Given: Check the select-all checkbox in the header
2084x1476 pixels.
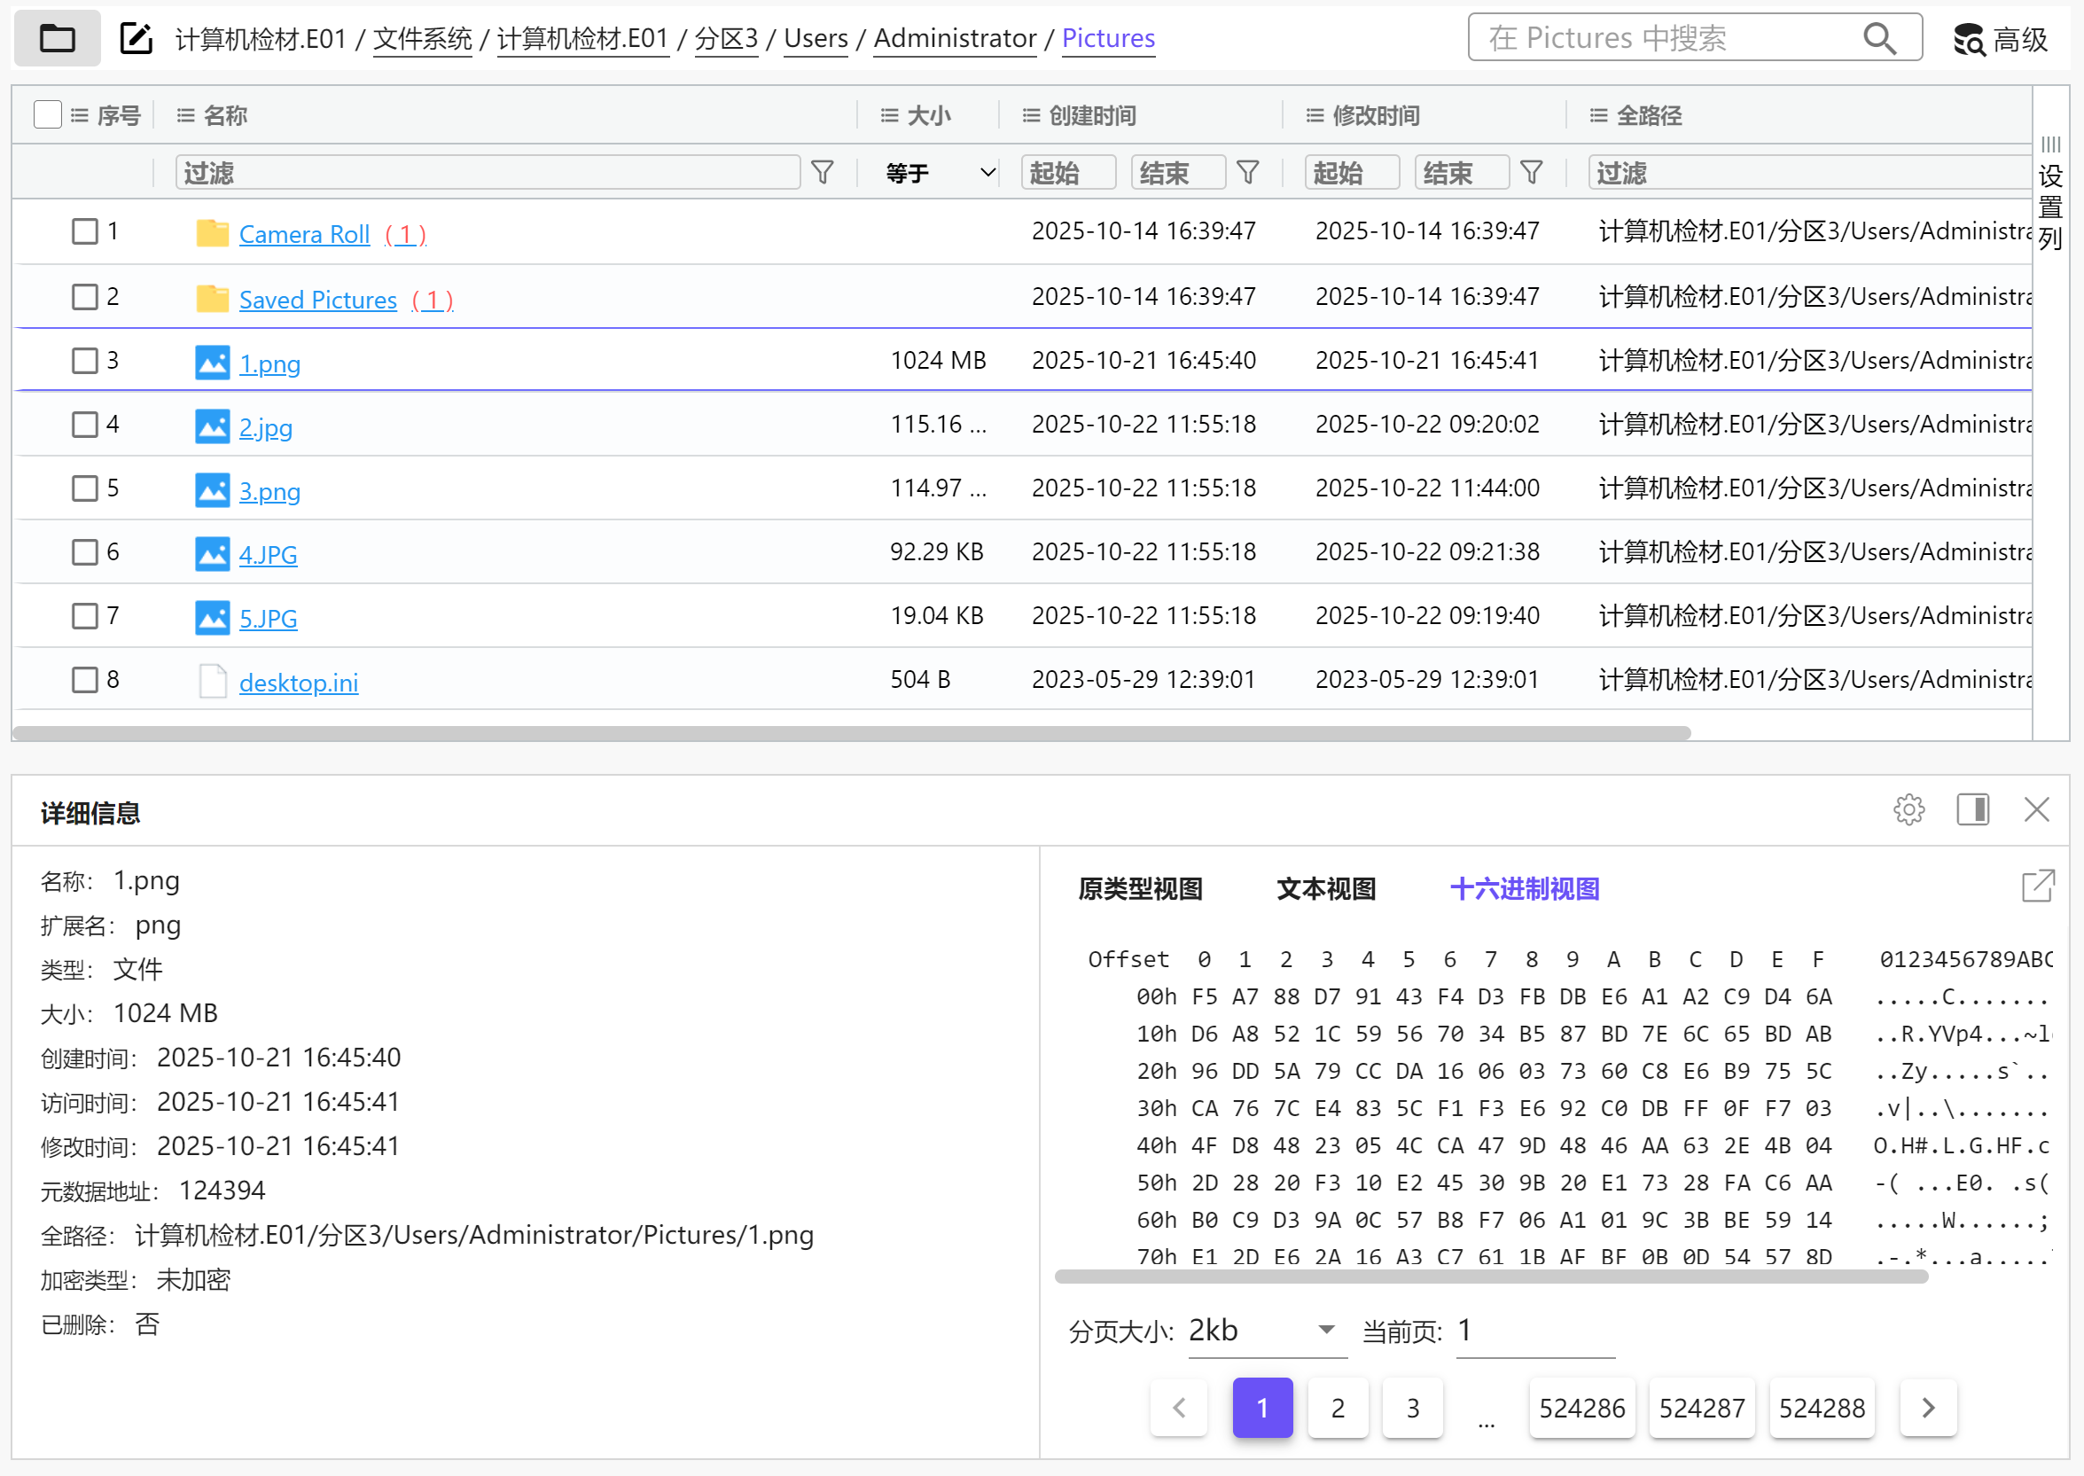Looking at the screenshot, I should pyautogui.click(x=47, y=114).
